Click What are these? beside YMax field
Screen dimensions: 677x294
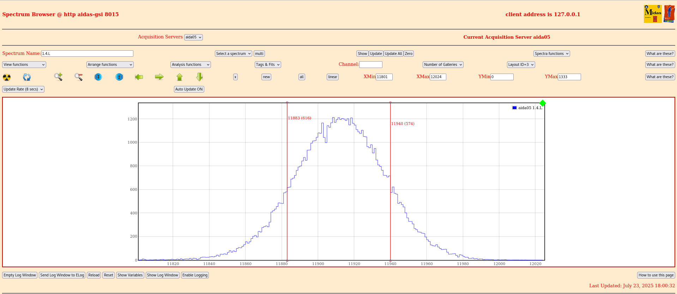coord(660,77)
